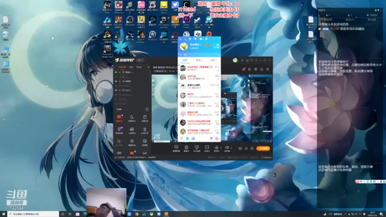Image resolution: width=386 pixels, height=217 pixels.
Task: Toggle lock icon on 摄像头 1 source
Action: click(120, 72)
